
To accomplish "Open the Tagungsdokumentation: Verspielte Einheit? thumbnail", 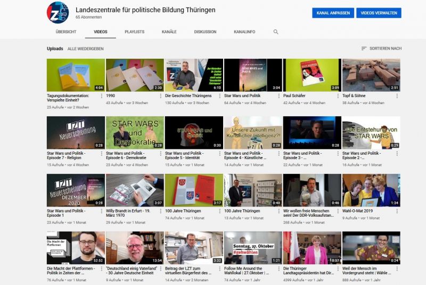I will [76, 75].
